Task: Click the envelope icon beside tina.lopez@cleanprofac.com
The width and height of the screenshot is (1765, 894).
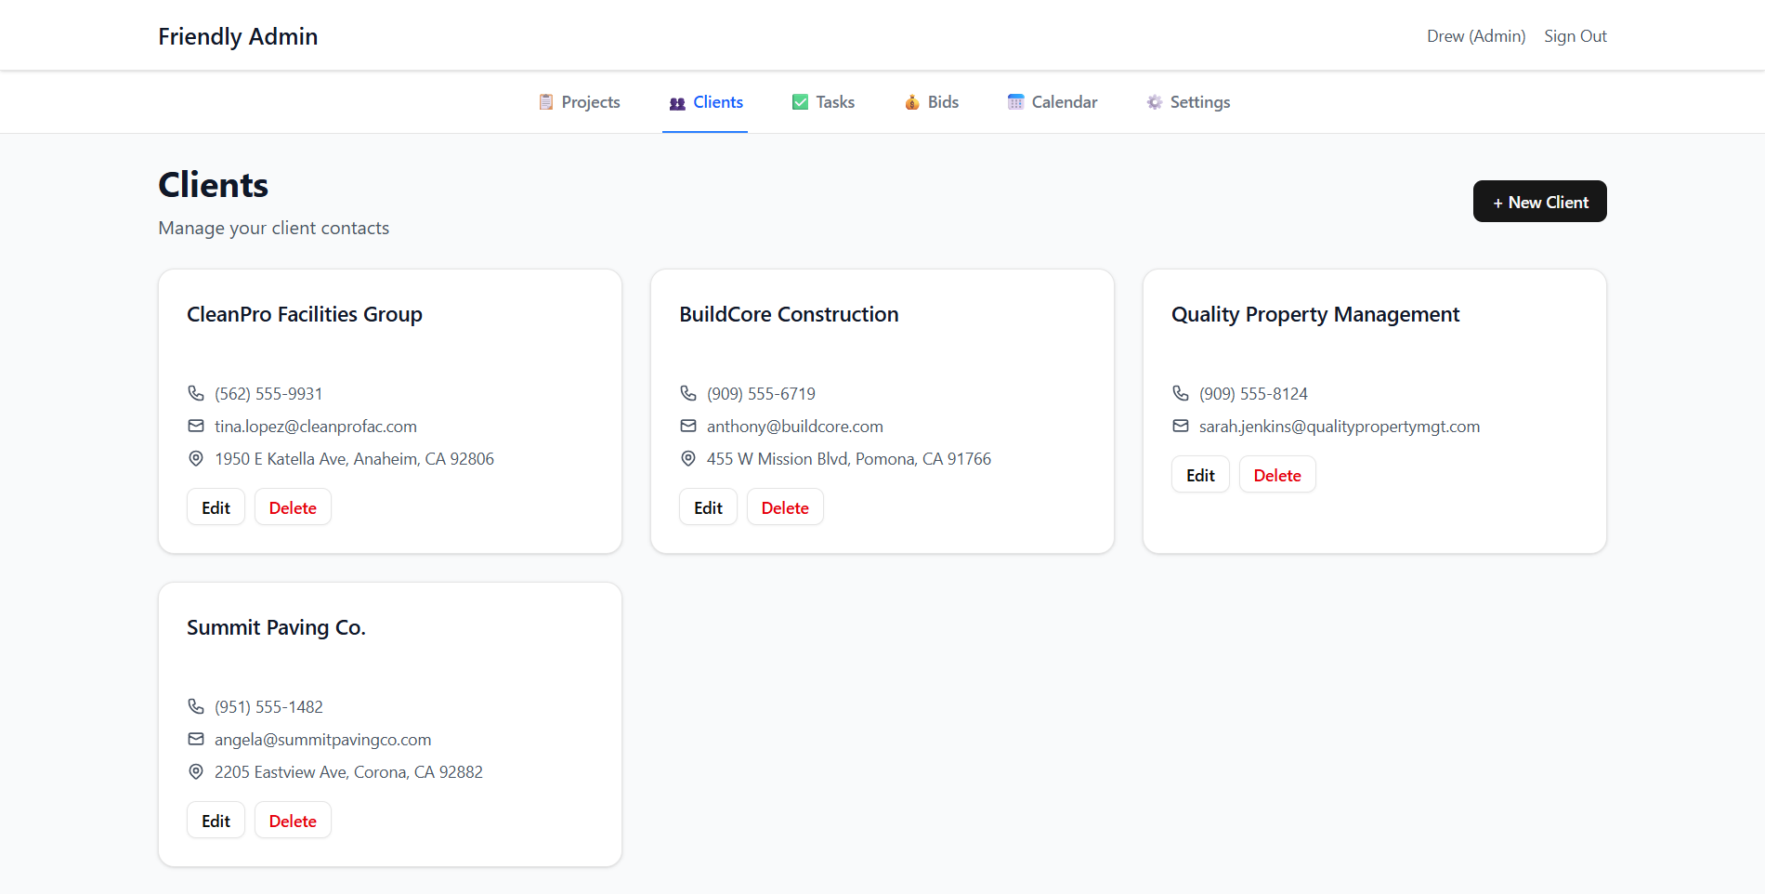Action: click(x=196, y=426)
